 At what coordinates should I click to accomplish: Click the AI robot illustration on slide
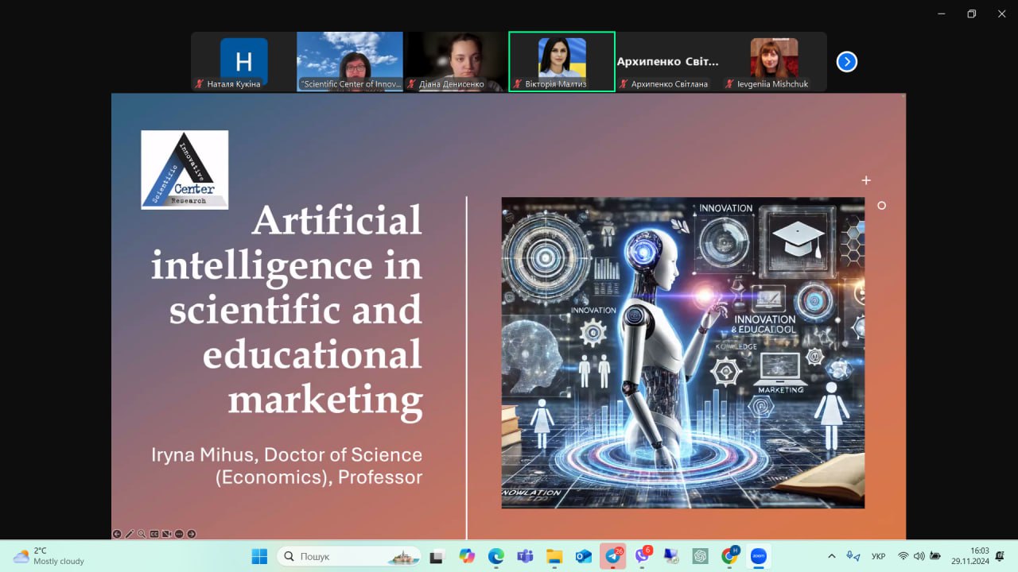[683, 353]
